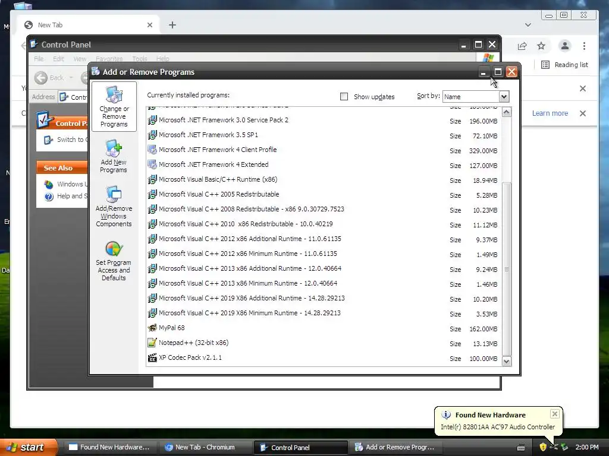The height and width of the screenshot is (456, 609).
Task: Switch to the New Tab browser tab
Action: click(x=88, y=25)
